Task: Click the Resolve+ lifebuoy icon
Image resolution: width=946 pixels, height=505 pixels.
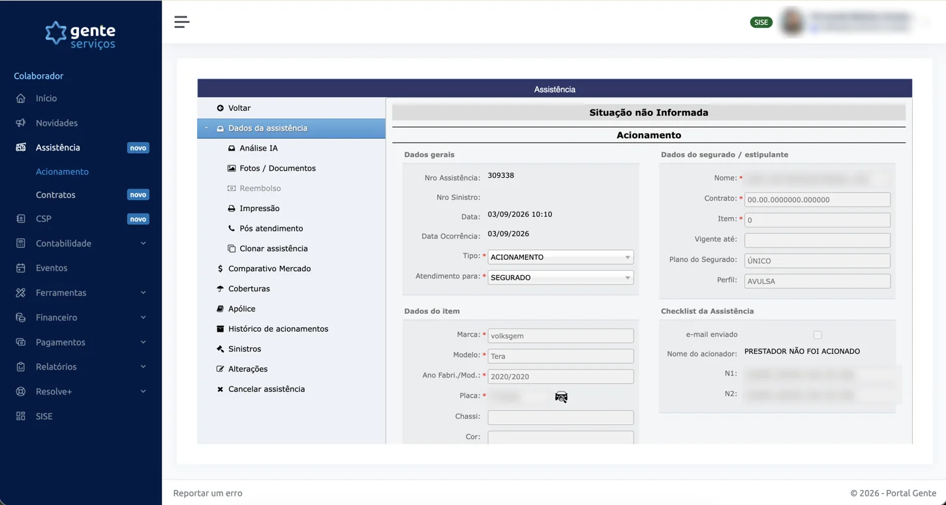Action: point(21,392)
